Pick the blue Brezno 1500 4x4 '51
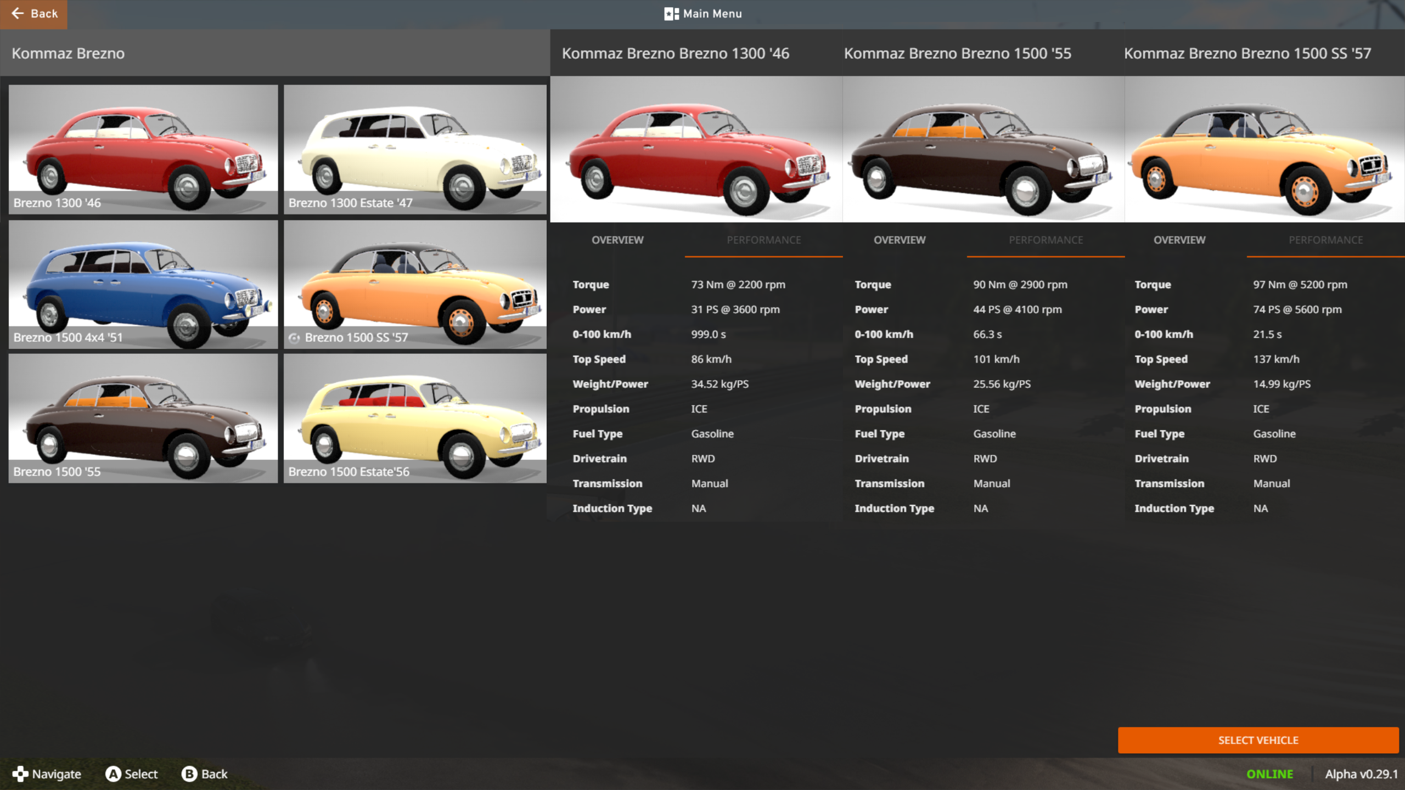Viewport: 1405px width, 790px height. [x=143, y=284]
